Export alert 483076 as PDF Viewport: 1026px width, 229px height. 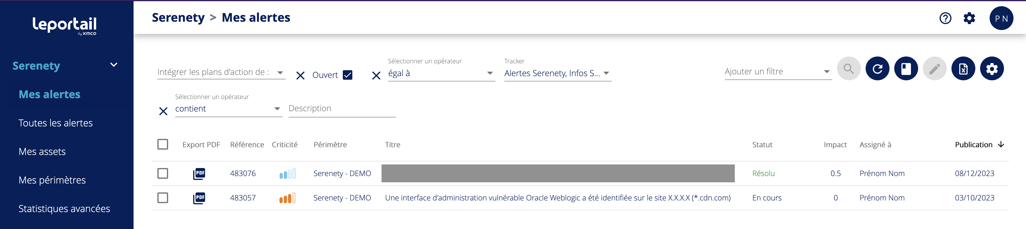[199, 173]
